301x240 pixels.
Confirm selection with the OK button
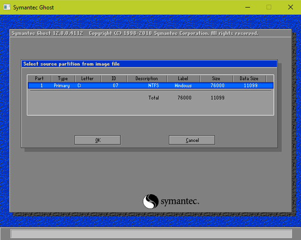pos(98,140)
